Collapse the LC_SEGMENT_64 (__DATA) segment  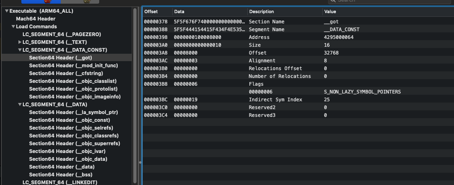[x=20, y=105]
